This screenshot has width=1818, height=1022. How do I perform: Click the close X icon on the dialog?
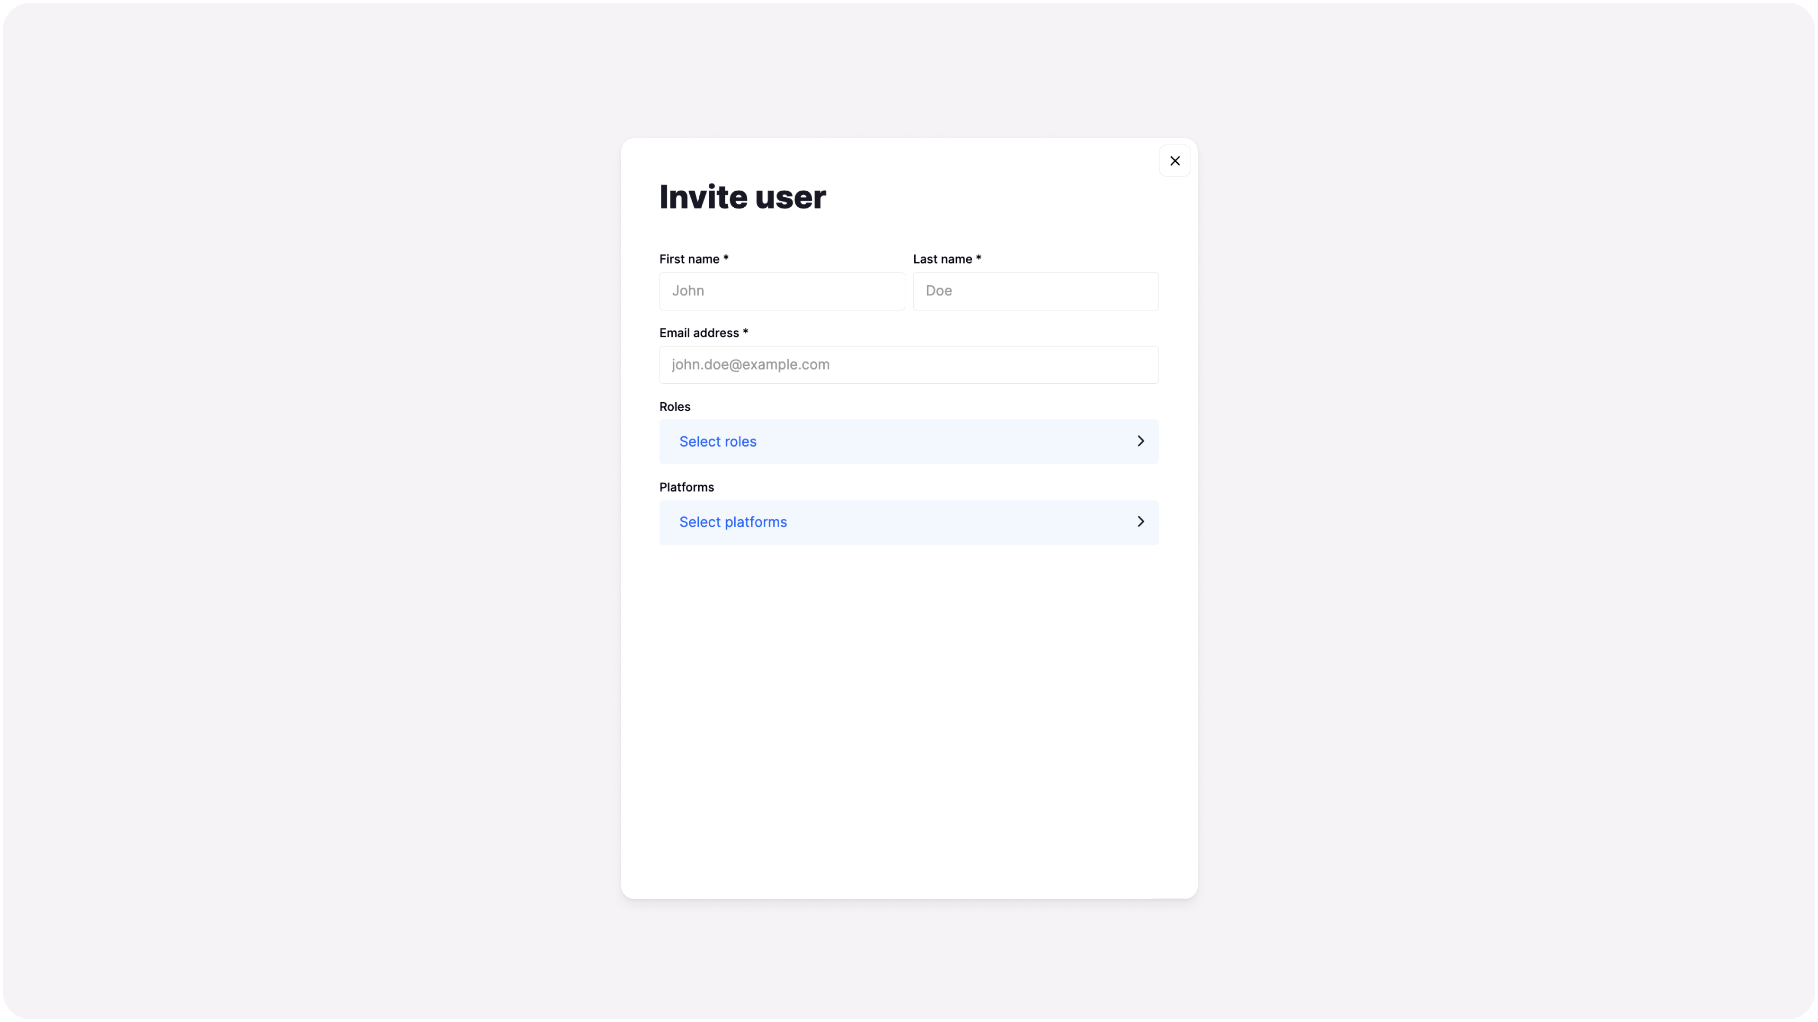[1175, 160]
